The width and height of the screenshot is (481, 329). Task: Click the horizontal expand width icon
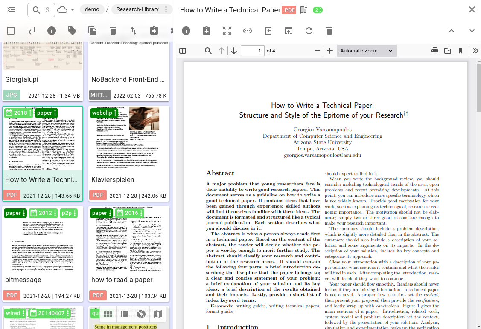click(248, 31)
